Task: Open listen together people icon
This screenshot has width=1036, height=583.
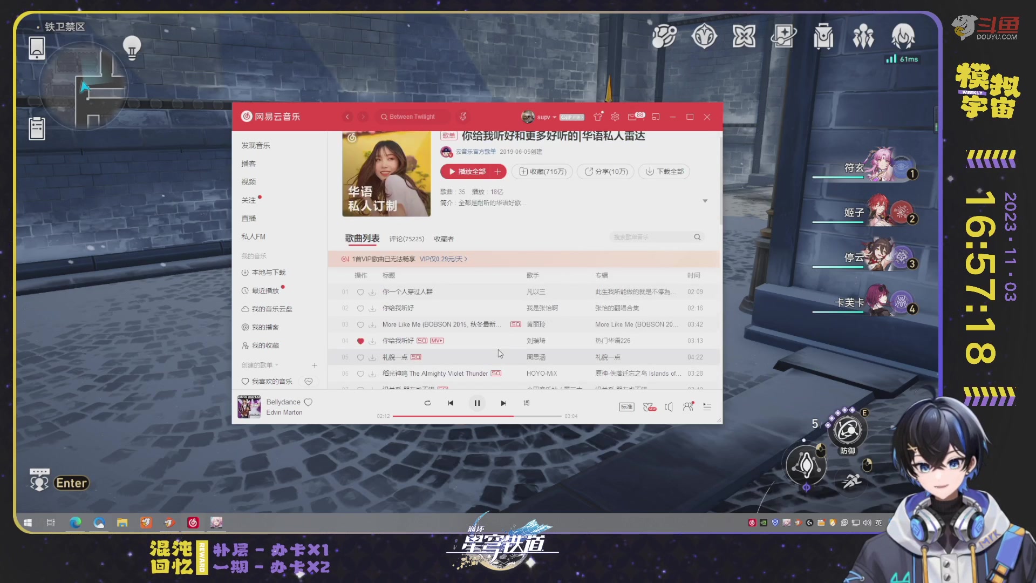Action: 689,406
